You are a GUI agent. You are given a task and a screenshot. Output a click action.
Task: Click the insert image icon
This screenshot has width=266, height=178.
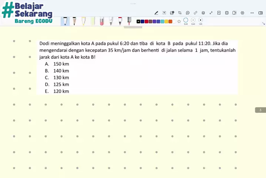[172, 13]
